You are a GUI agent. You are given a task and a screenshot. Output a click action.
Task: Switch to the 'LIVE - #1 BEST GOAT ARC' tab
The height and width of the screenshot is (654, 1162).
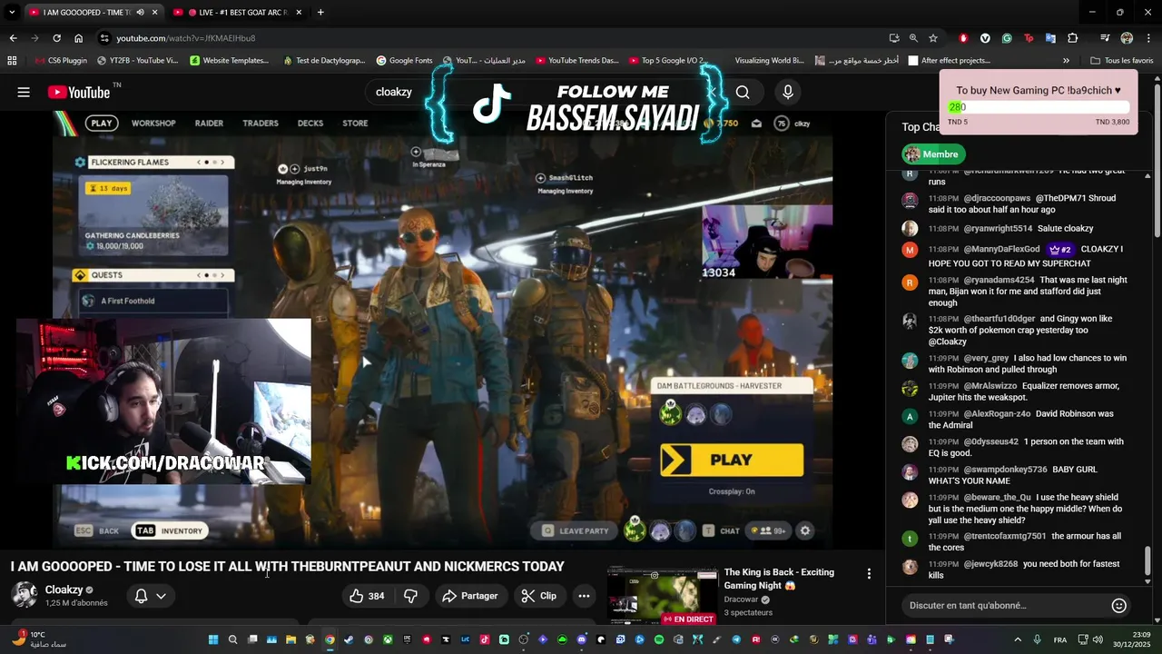tap(238, 12)
